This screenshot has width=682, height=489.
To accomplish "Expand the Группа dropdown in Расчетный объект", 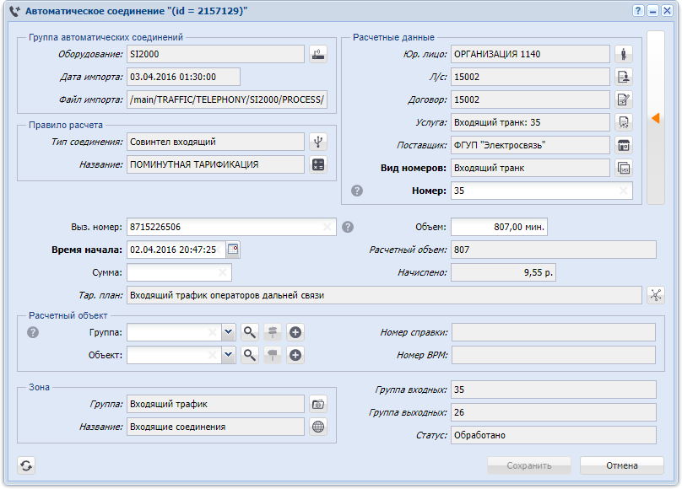I will pyautogui.click(x=229, y=333).
